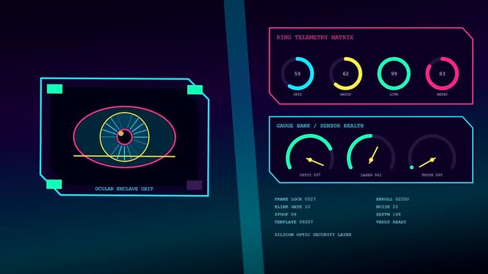Click the VAULT READY status text
Screen dimensions: 488x274
(391, 222)
